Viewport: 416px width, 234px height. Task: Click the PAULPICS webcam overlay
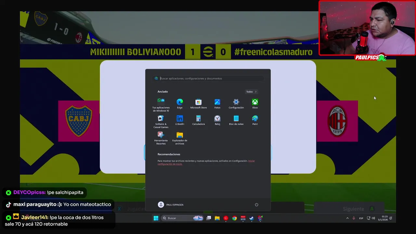pos(367,28)
